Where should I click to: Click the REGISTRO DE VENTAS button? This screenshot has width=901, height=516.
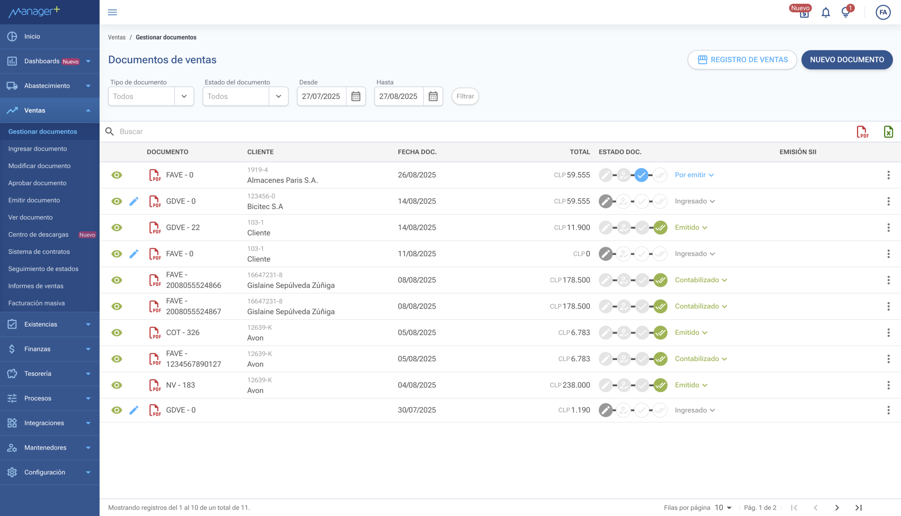[x=742, y=59]
